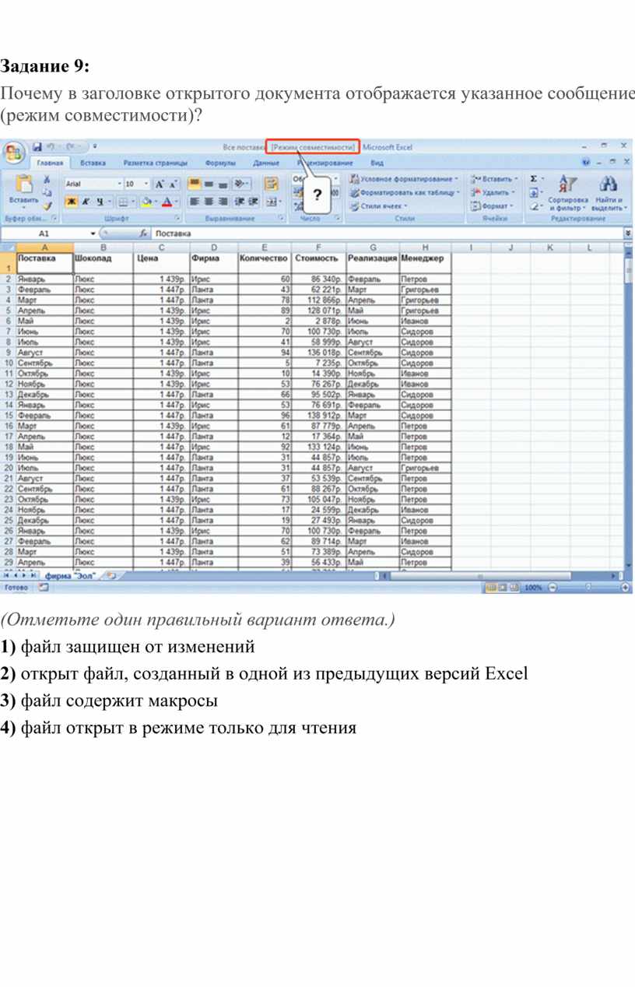Open Delete cells (Удалить) dropdown
Image resolution: width=635 pixels, height=987 pixels.
[491, 192]
